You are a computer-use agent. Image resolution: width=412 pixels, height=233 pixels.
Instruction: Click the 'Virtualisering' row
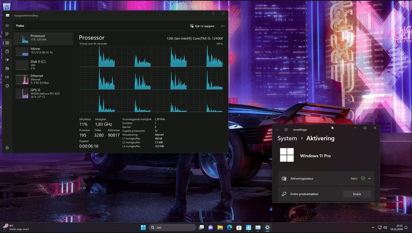click(143, 135)
